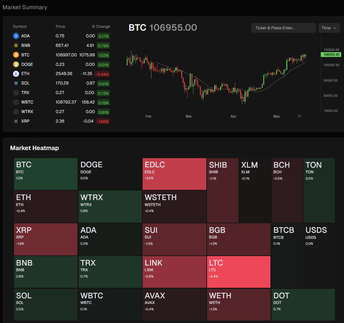Click the orange BTC coin icon

[x=16, y=55]
